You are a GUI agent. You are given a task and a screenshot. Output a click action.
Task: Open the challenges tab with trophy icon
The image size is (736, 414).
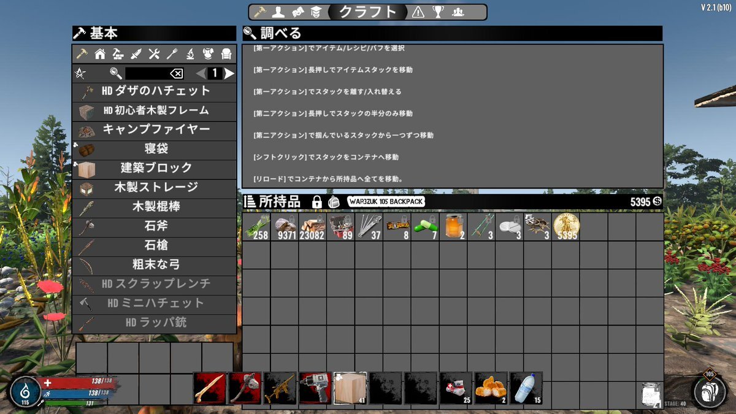point(438,12)
